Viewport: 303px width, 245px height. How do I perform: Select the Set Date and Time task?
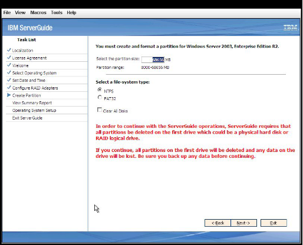[29, 81]
